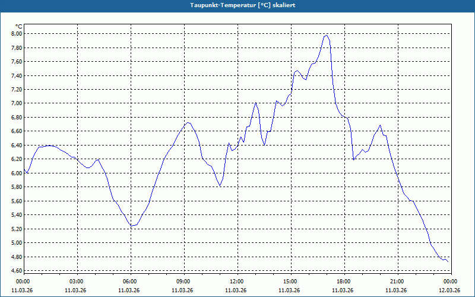Screen dimensions: 475x297
Task: Click the 7,60 y-axis value
Action: 17,62
